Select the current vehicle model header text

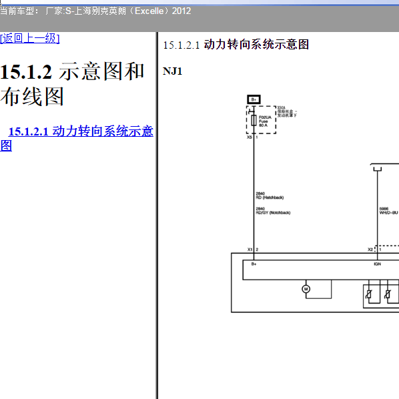(95, 11)
